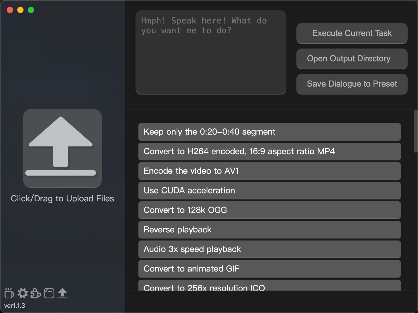418x313 pixels.
Task: Choose 'Convert to H264 encoded, 16:9' preset
Action: click(x=269, y=151)
